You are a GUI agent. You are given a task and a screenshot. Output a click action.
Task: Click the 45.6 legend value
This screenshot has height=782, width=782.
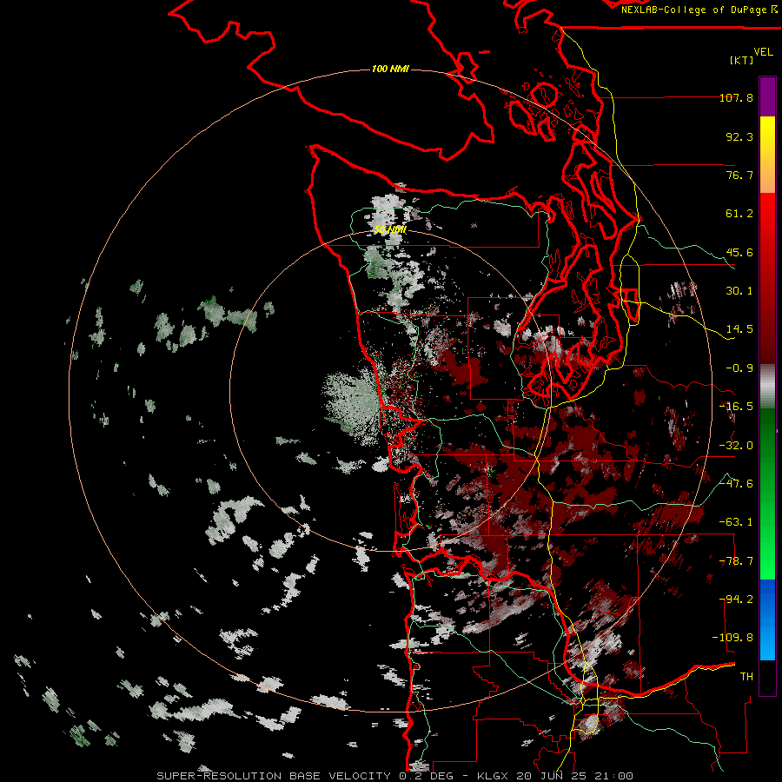click(x=739, y=252)
